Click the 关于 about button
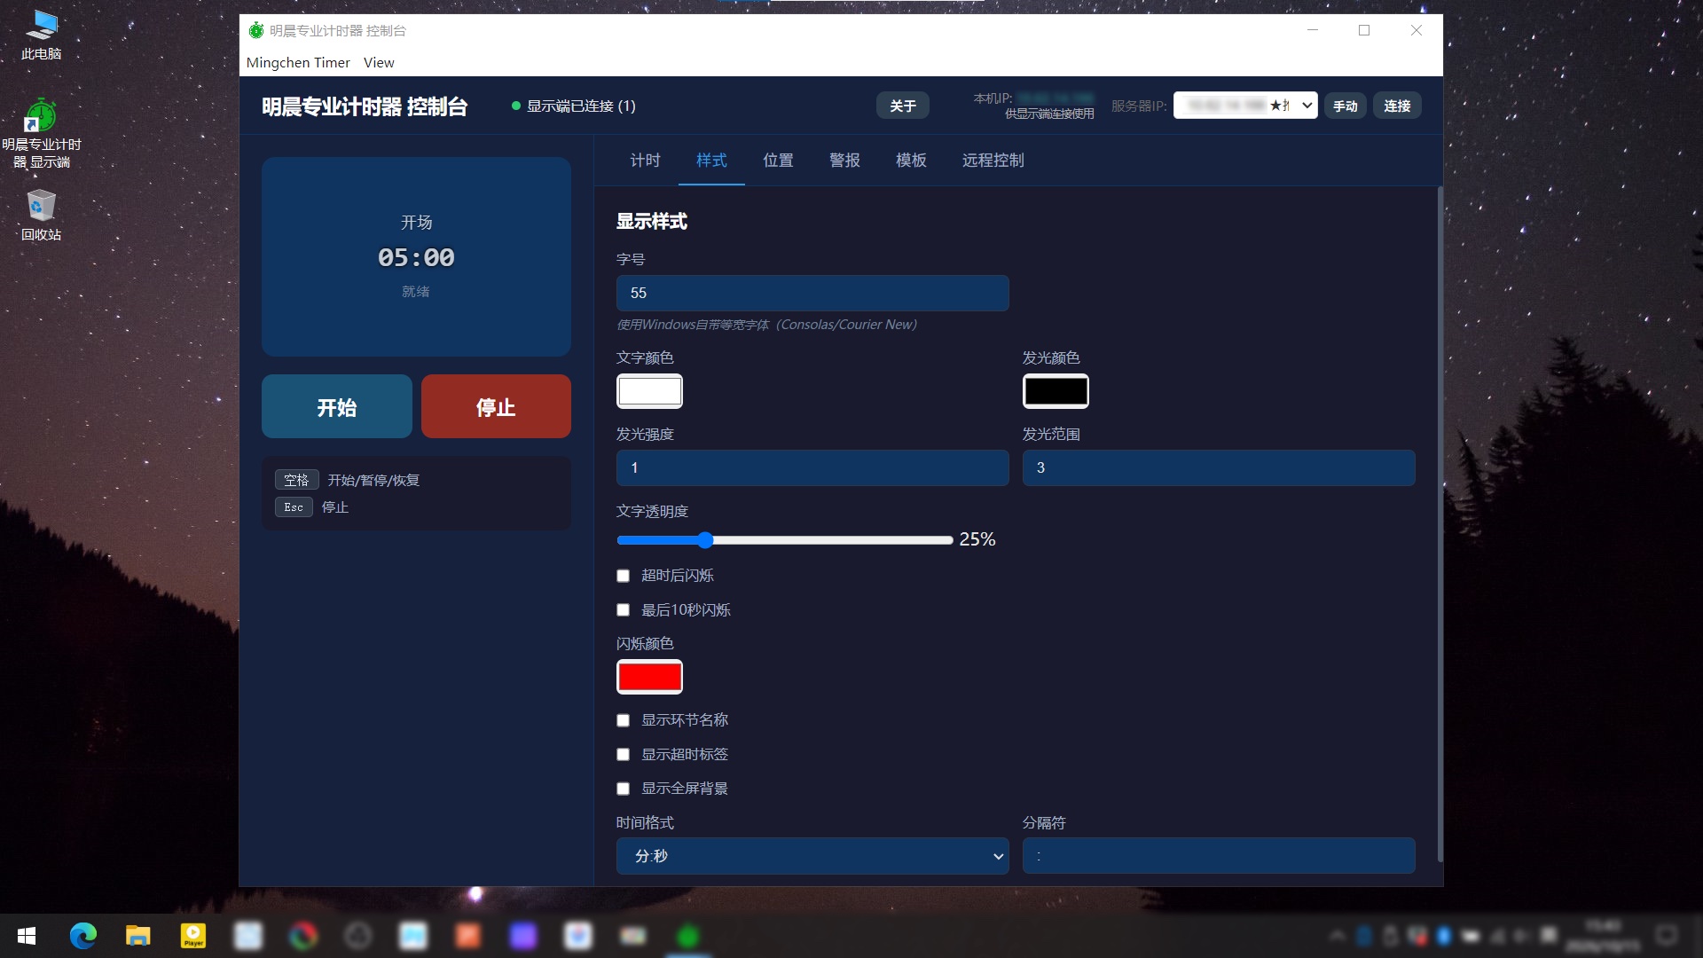The height and width of the screenshot is (958, 1703). coord(903,106)
